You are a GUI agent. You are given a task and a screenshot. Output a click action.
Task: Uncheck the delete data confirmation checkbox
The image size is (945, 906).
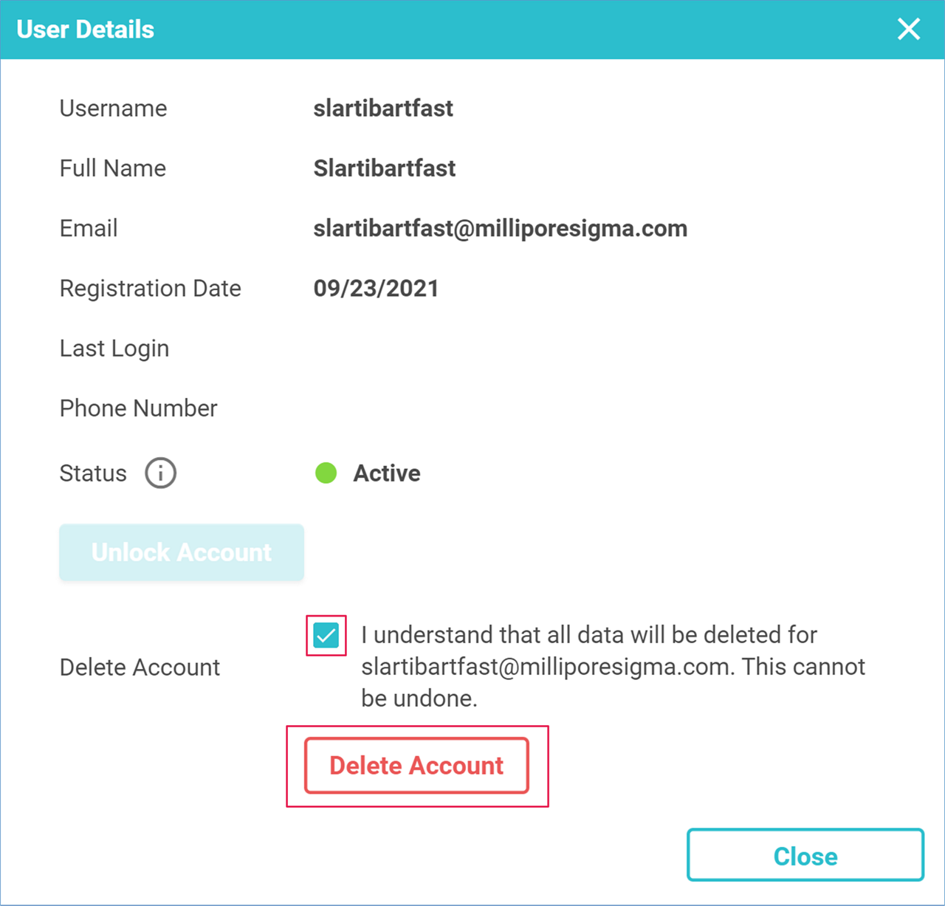(x=326, y=636)
